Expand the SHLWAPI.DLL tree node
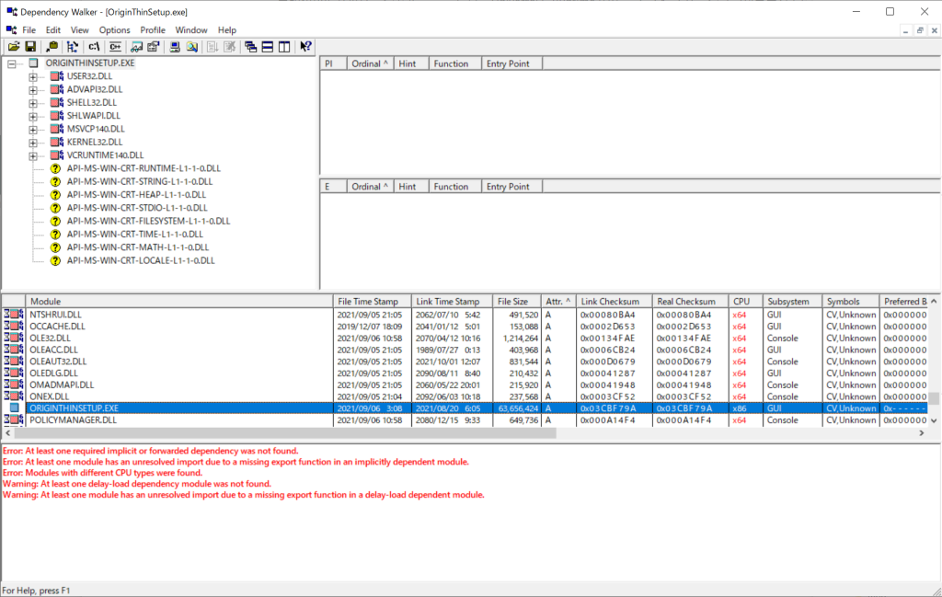Viewport: 942px width, 597px height. pyautogui.click(x=33, y=116)
